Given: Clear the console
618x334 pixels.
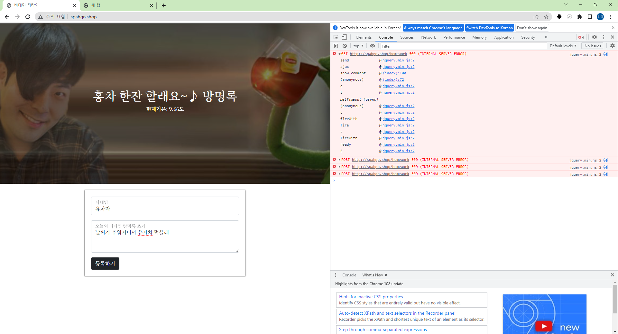Looking at the screenshot, I should point(345,46).
